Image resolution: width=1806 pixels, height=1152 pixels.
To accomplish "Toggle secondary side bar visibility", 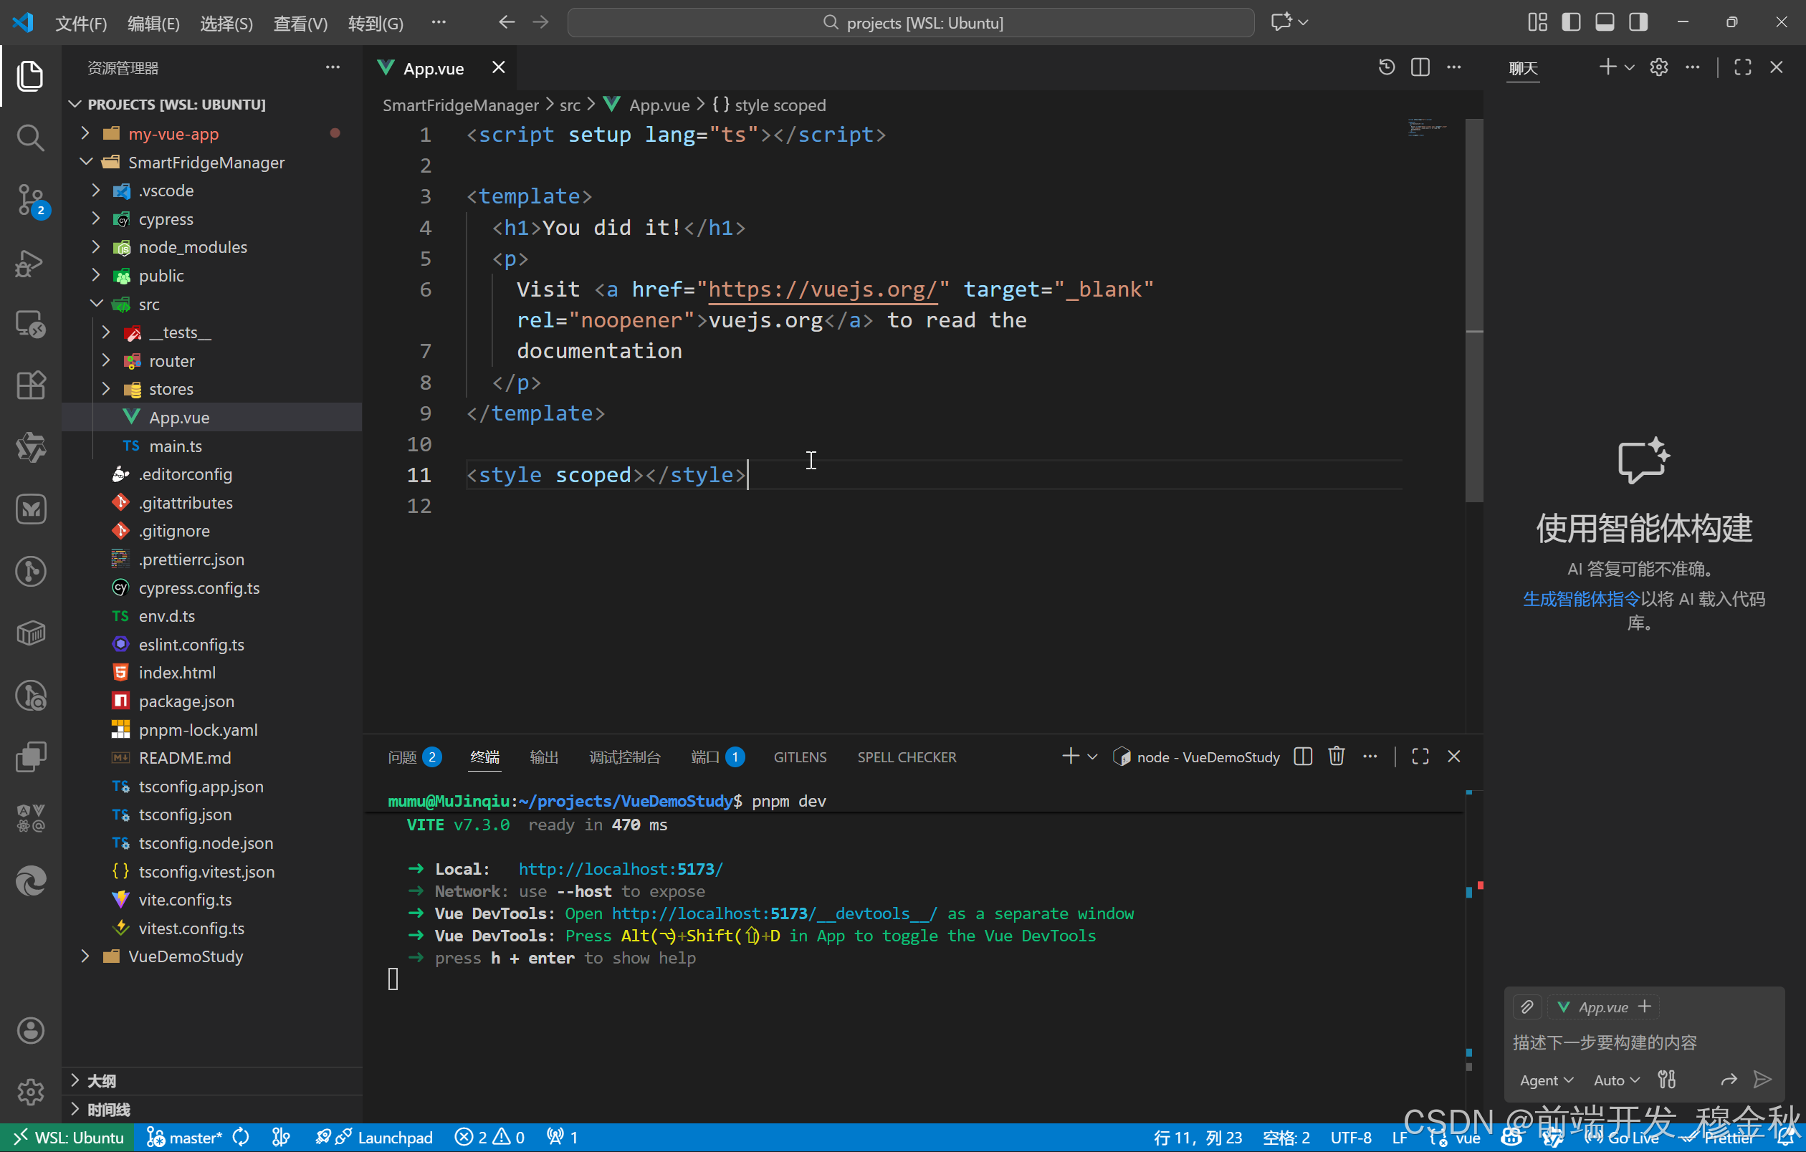I will (1638, 22).
